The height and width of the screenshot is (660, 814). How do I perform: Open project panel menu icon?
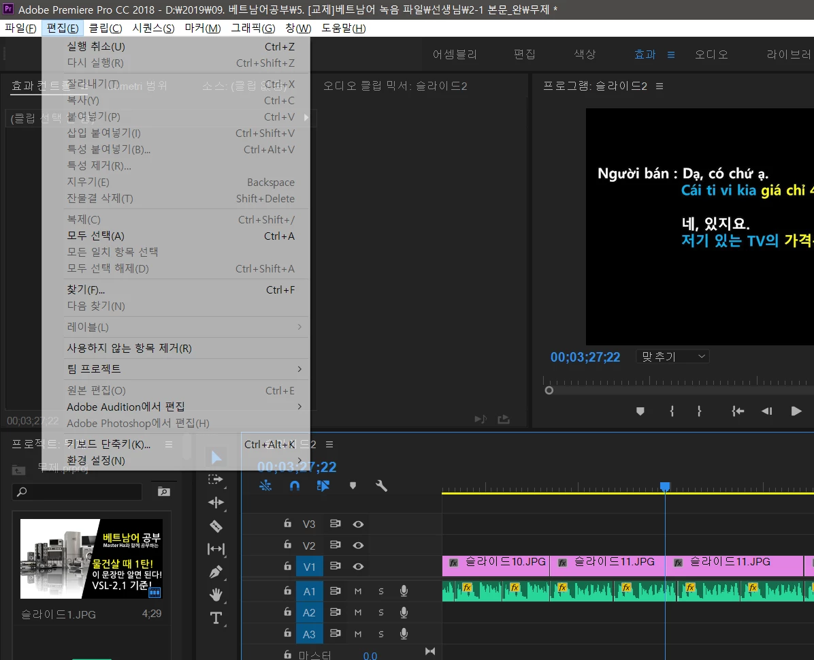coord(168,444)
